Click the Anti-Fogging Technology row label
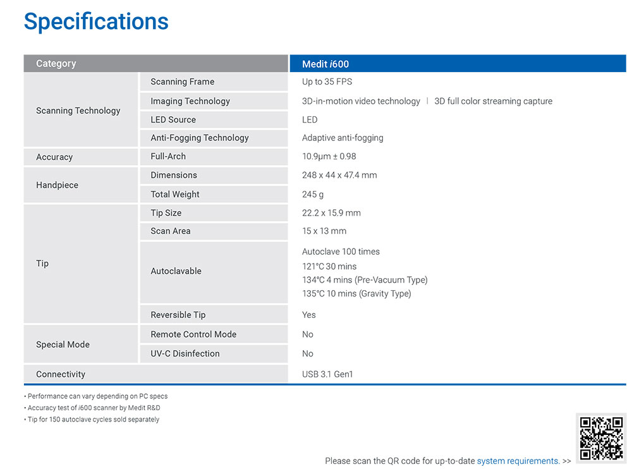632x469 pixels. coord(200,138)
